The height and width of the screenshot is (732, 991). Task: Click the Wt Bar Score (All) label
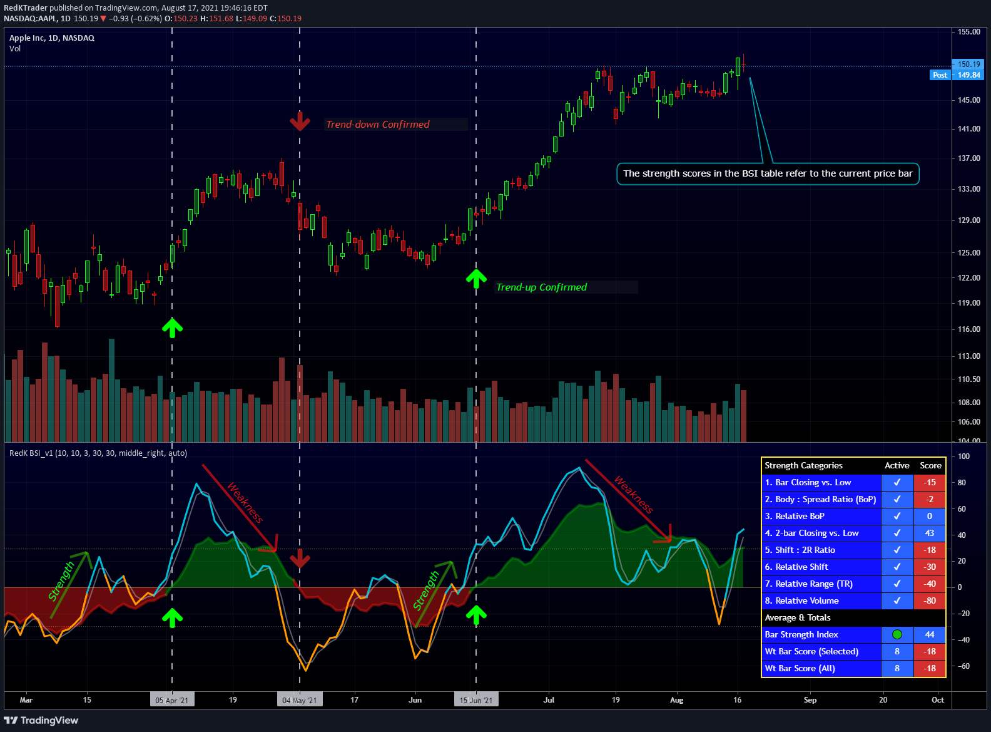pyautogui.click(x=800, y=669)
